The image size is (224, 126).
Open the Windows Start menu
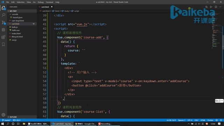pyautogui.click(x=2, y=124)
